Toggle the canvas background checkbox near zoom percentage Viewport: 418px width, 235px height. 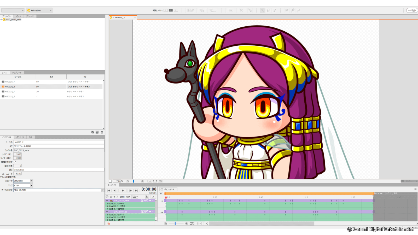coord(110,181)
